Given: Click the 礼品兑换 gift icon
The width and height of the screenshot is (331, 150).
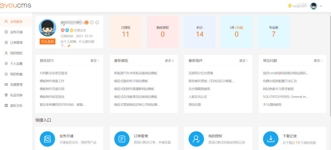Looking at the screenshot, I should point(6,95).
